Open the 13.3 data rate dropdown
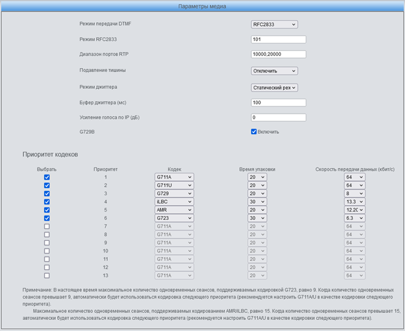Image resolution: width=405 pixels, height=331 pixels. 354,202
